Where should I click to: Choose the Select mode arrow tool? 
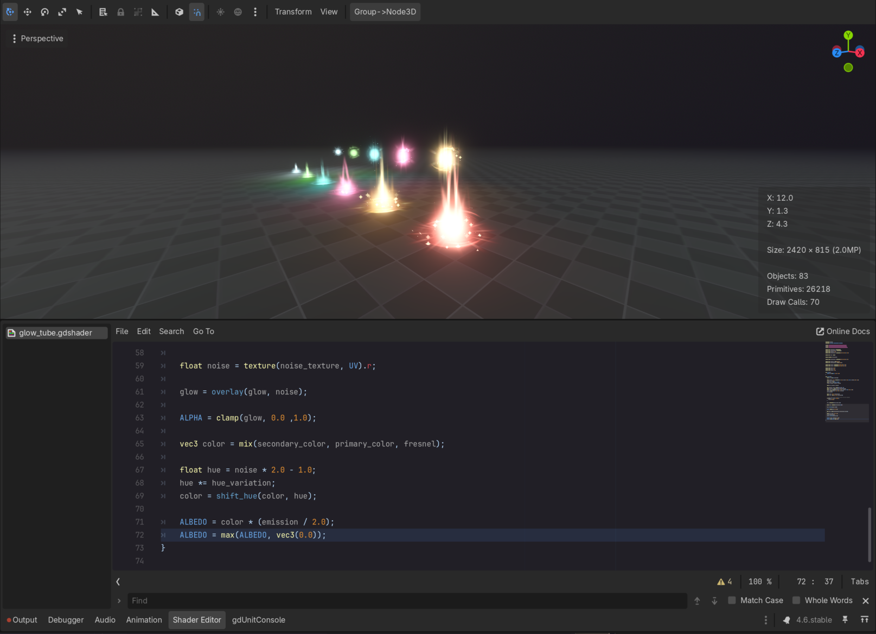coord(79,12)
